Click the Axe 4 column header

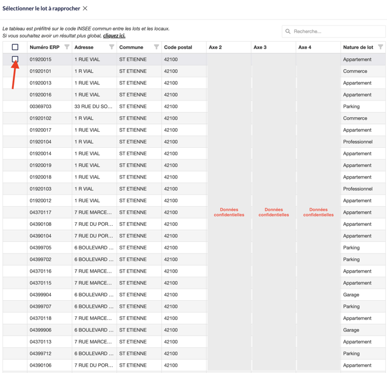point(304,47)
